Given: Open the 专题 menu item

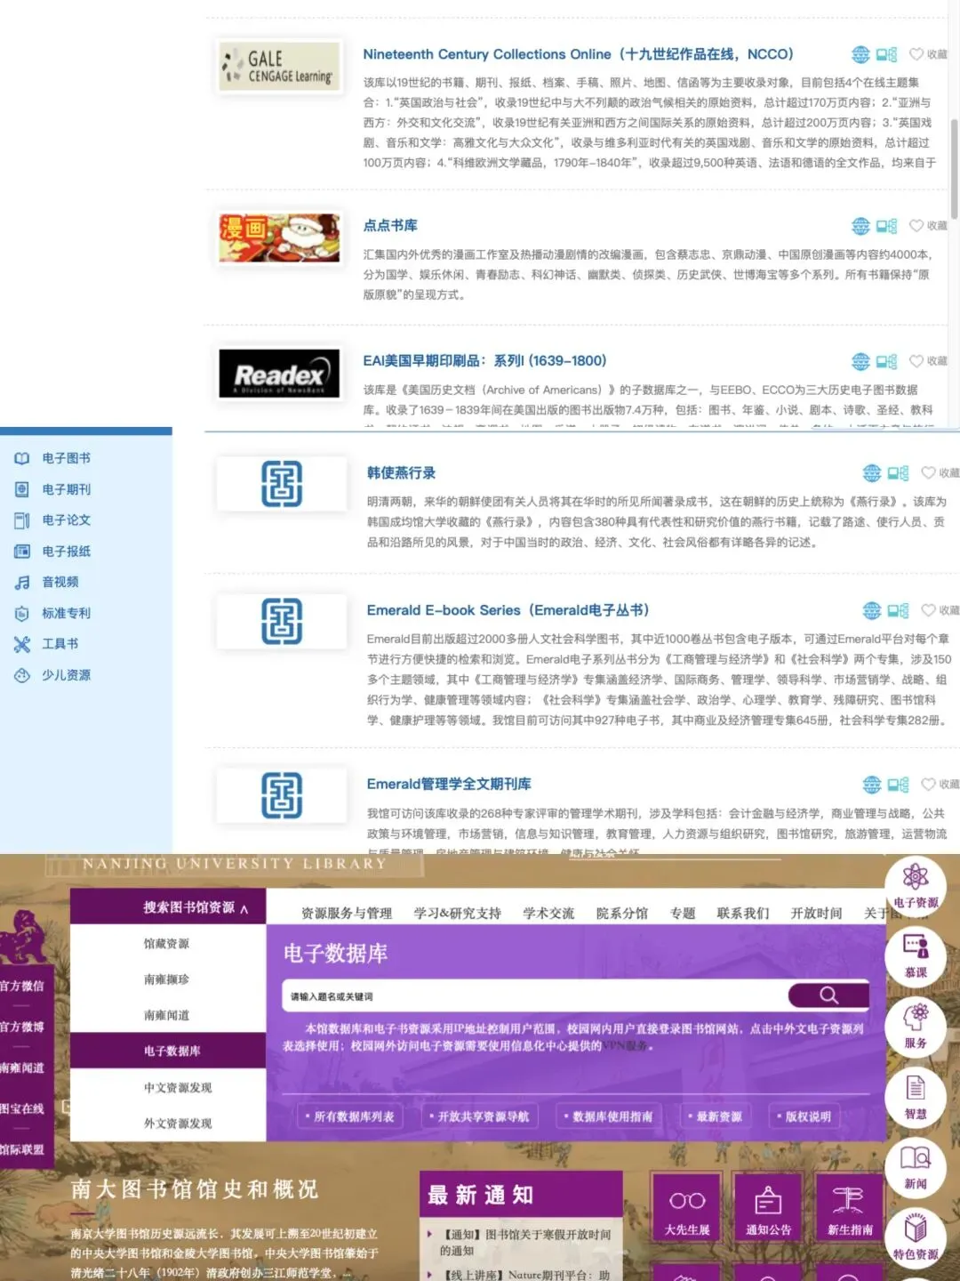Looking at the screenshot, I should pyautogui.click(x=683, y=914).
